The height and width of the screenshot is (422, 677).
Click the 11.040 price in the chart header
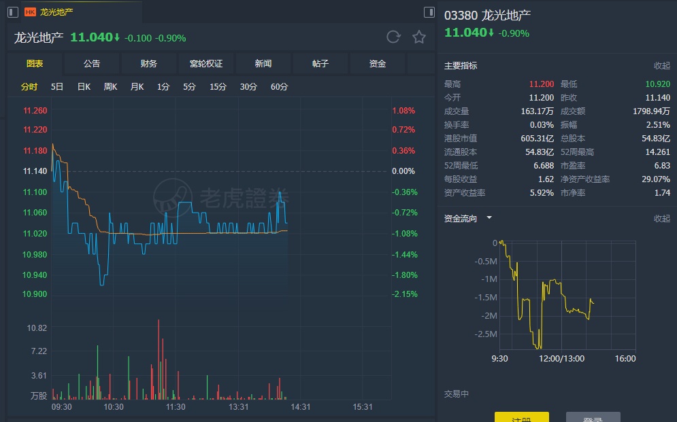[92, 37]
